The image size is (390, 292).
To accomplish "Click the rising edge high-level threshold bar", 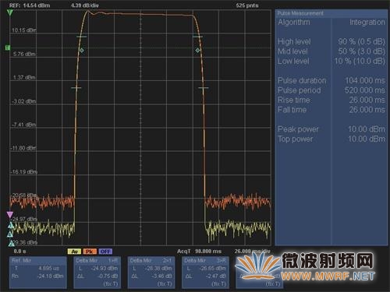I will click(82, 37).
